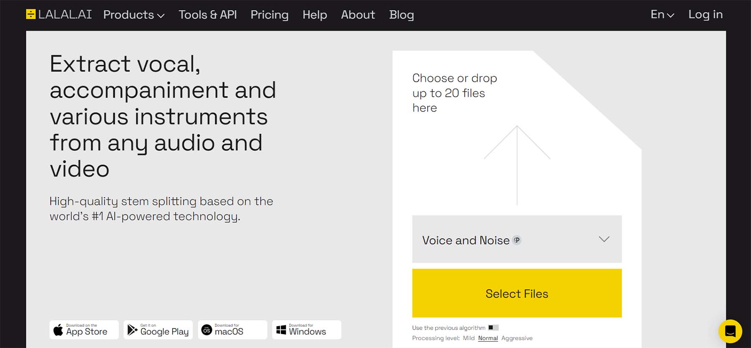Click the macOS download badge
Screen dimensions: 751x348
point(232,330)
